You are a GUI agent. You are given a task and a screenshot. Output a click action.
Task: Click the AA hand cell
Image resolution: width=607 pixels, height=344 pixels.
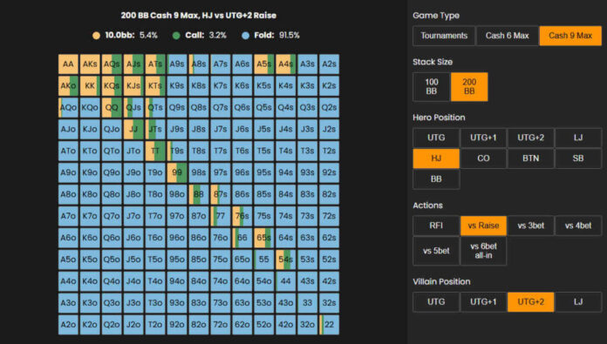(68, 64)
